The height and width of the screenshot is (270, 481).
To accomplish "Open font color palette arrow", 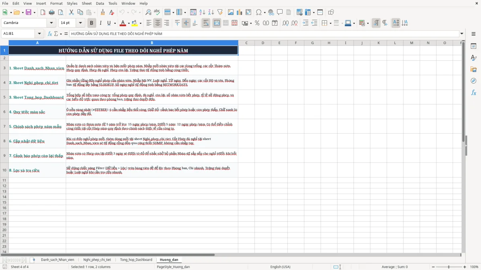I will click(128, 23).
